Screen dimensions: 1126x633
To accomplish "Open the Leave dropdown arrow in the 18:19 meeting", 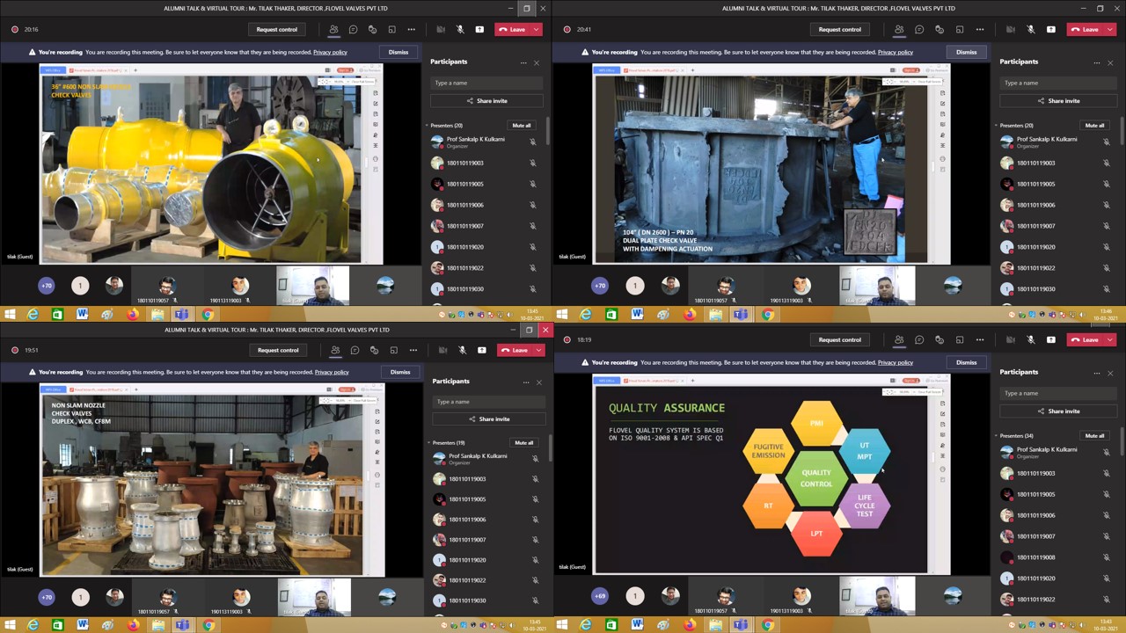I will click(1108, 339).
